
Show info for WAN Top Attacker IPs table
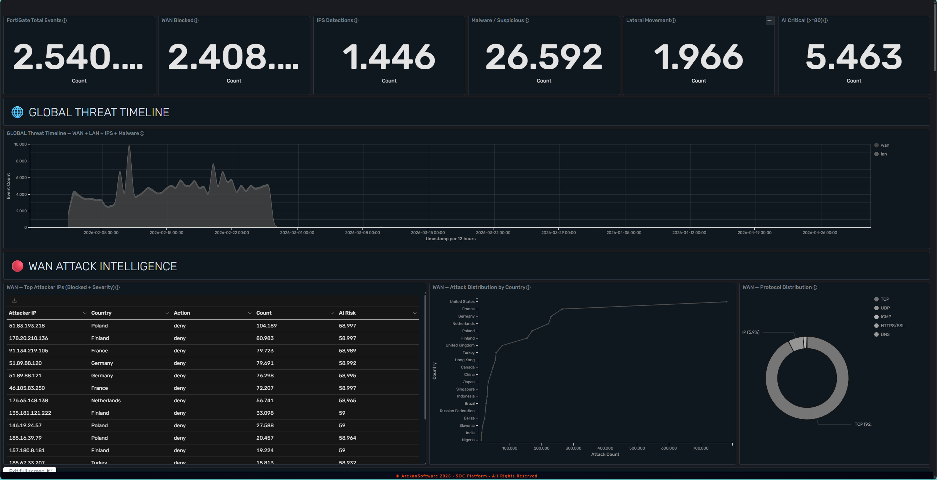[x=117, y=287]
